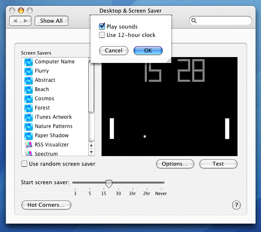Open screen saver Options…
This screenshot has height=232, width=261.
point(175,164)
